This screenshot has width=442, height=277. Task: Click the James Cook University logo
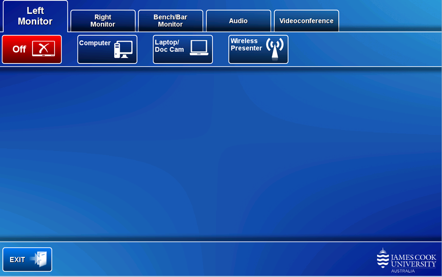(x=407, y=260)
